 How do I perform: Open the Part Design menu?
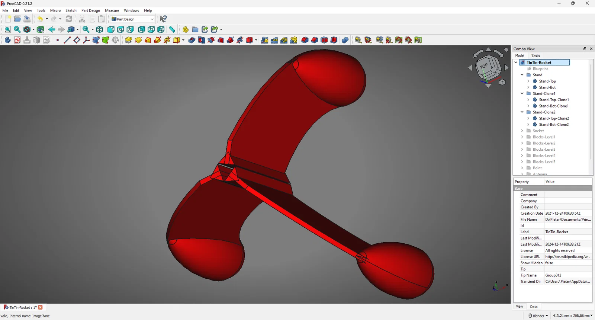pyautogui.click(x=91, y=10)
